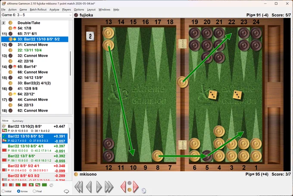
Task: Click the doubling cube showing 2
Action: (x=90, y=36)
